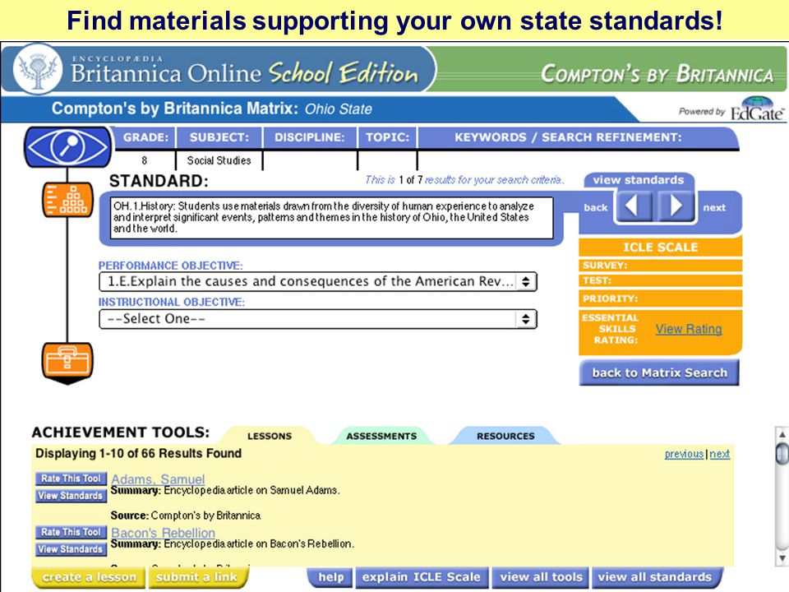
Task: Click the view standards tab button
Action: tap(638, 180)
